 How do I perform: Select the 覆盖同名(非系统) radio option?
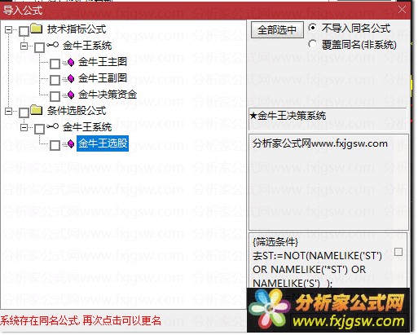tap(313, 44)
